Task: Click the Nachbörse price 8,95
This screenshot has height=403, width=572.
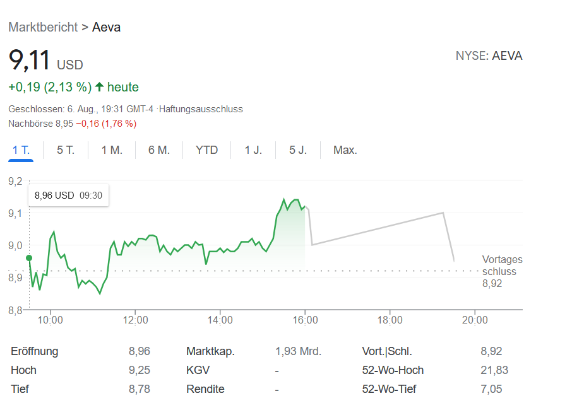Action: click(64, 124)
